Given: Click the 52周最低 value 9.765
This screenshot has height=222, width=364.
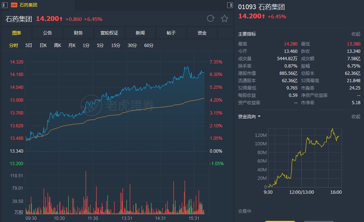Looking at the screenshot, I should pyautogui.click(x=292, y=88).
